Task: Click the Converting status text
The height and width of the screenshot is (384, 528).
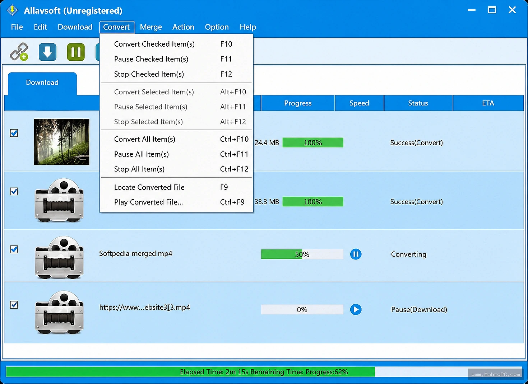Action: click(x=409, y=254)
